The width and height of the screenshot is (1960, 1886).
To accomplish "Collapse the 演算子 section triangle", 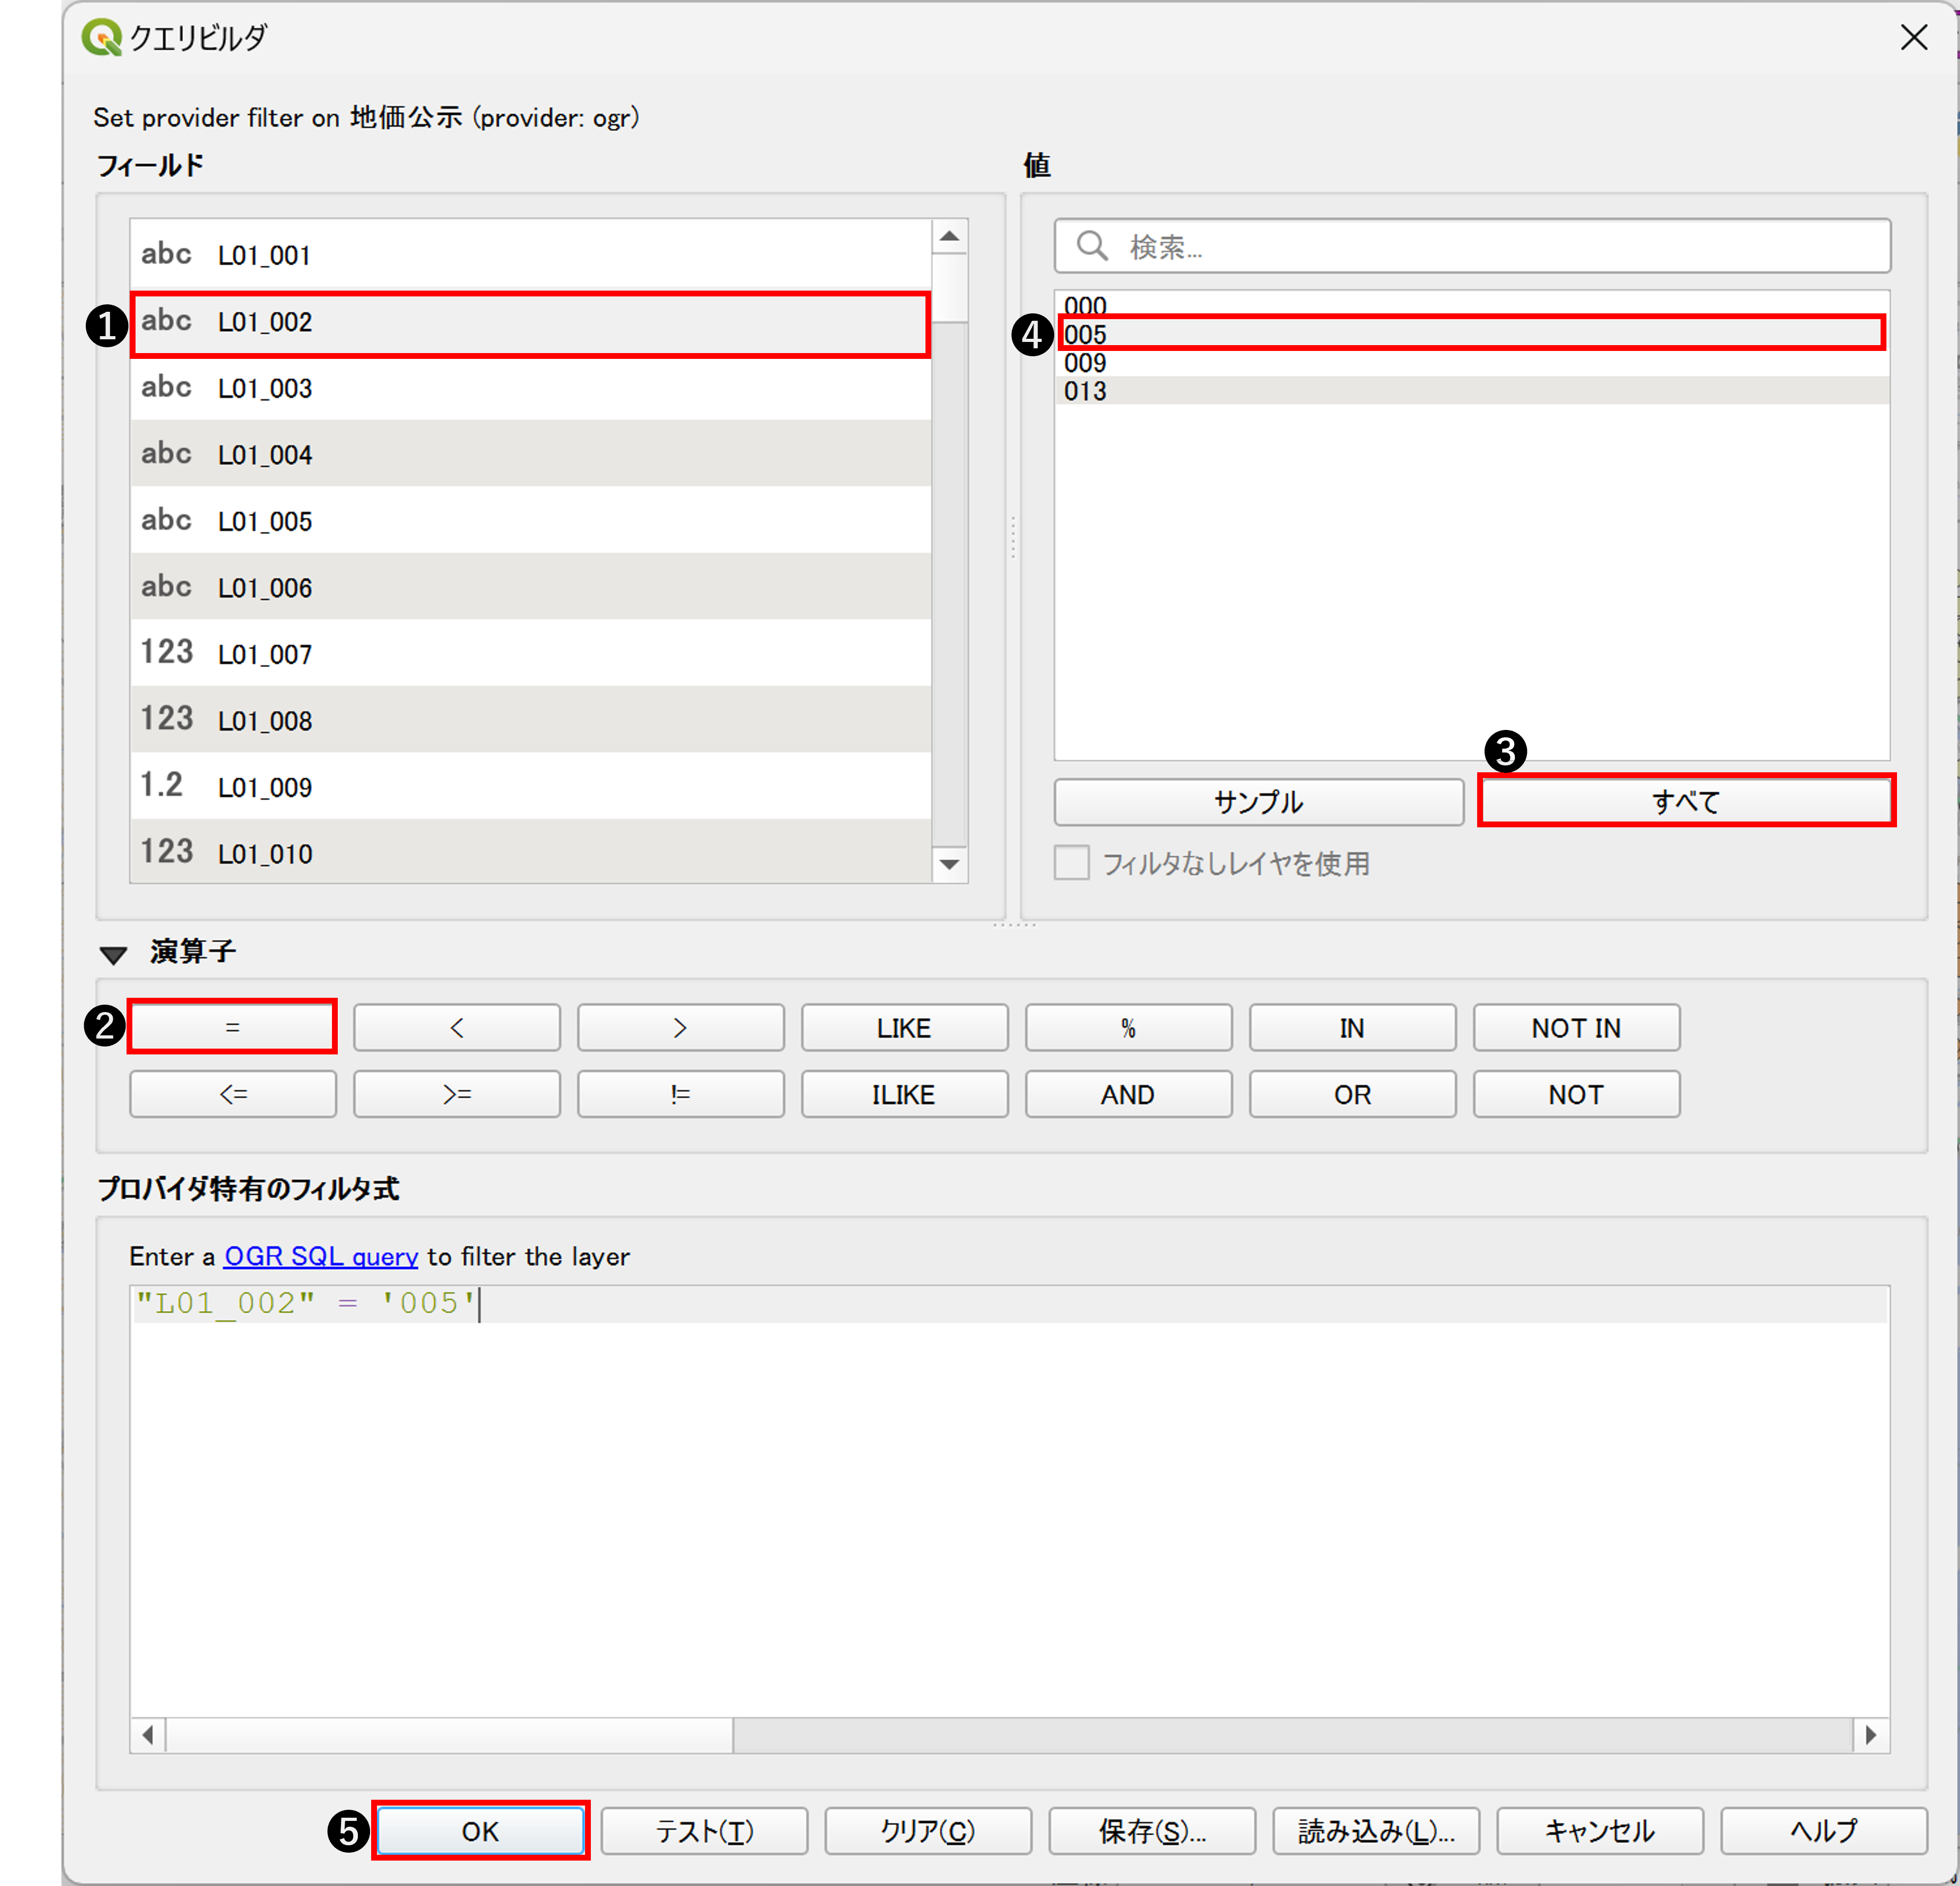I will (x=114, y=954).
